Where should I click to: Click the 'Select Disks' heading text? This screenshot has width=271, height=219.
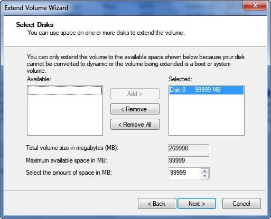coord(35,25)
